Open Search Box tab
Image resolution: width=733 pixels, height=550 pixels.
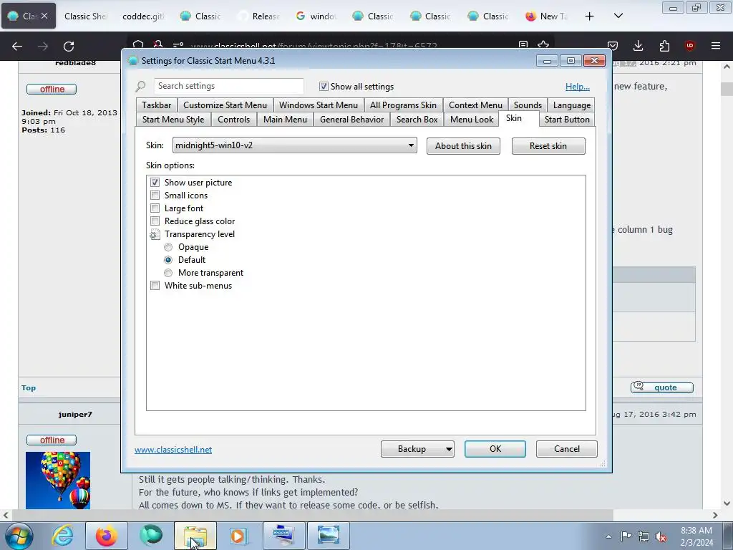(417, 120)
